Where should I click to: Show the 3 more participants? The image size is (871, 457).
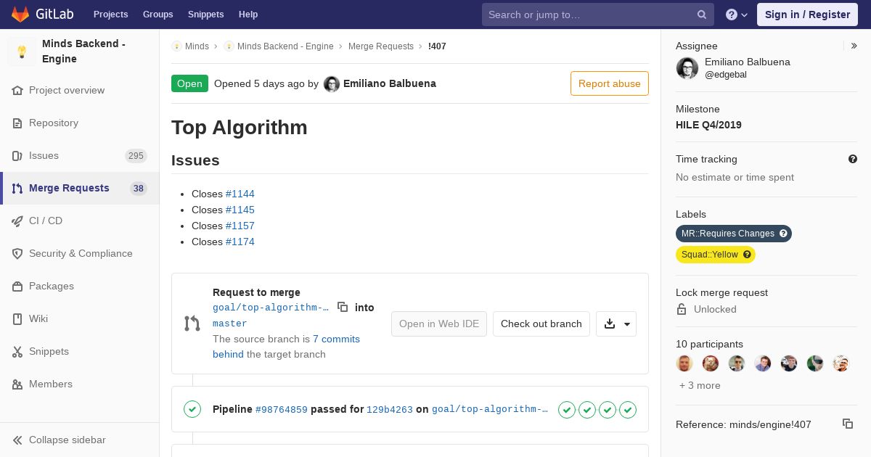coord(700,385)
